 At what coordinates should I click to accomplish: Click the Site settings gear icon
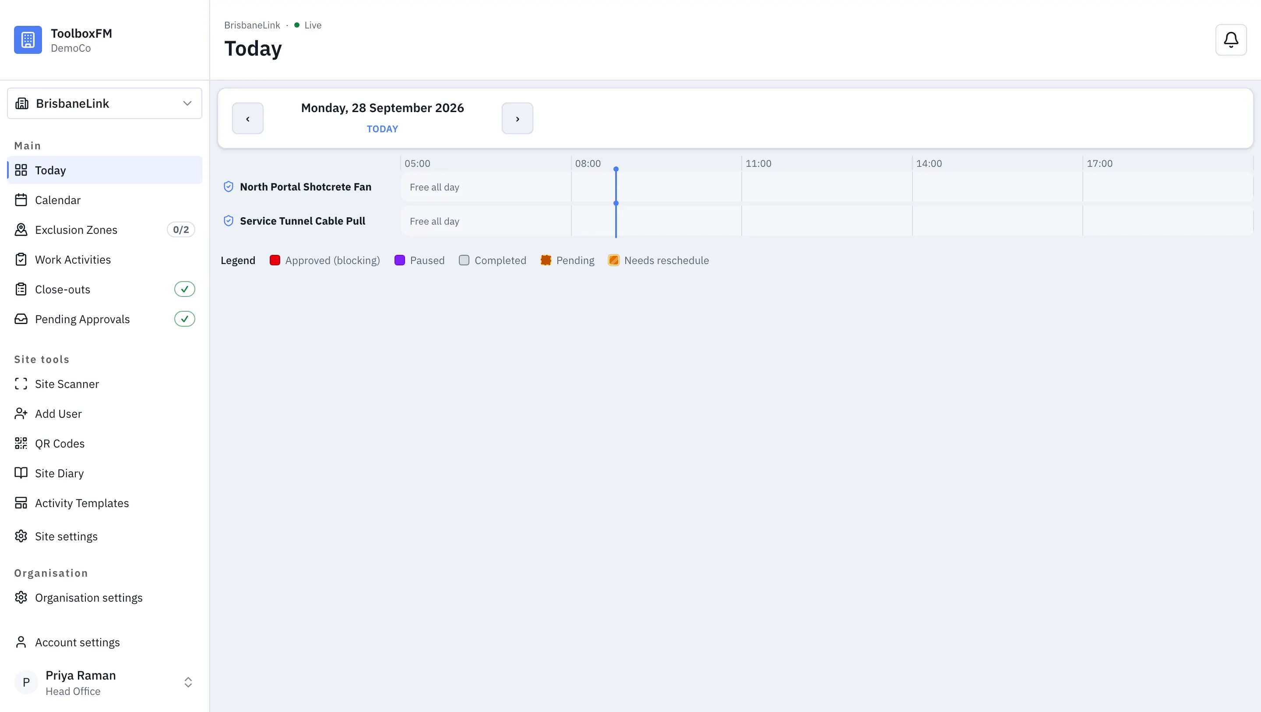[21, 536]
